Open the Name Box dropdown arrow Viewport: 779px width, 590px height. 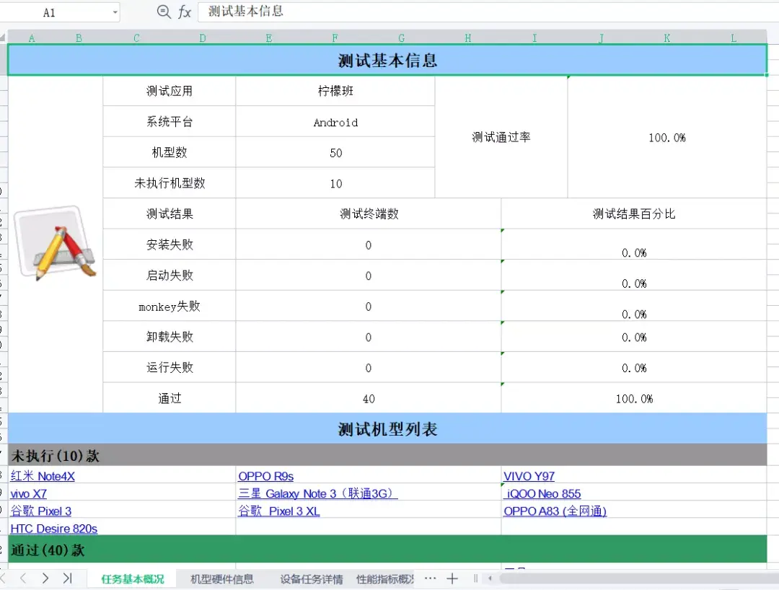coord(115,12)
